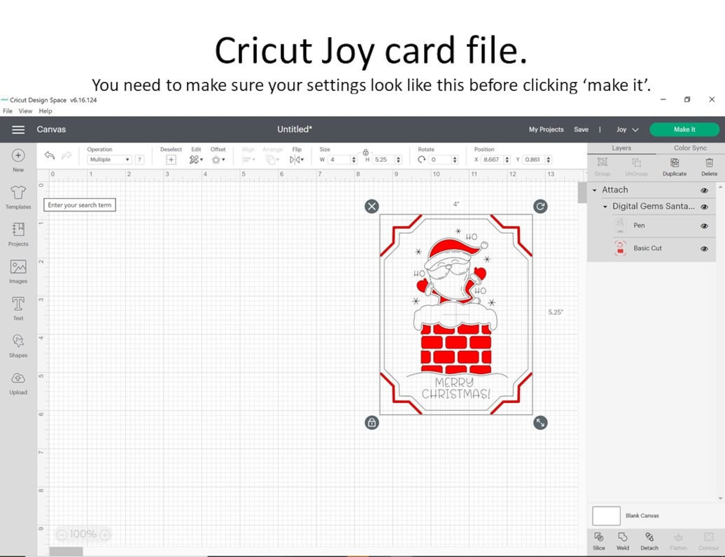The width and height of the screenshot is (725, 557).
Task: Open the Operation dropdown
Action: (110, 160)
